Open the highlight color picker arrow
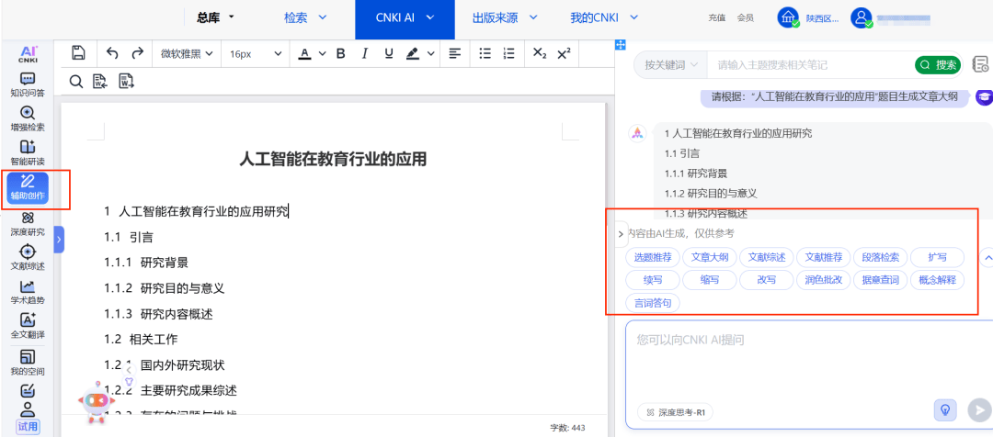 [431, 54]
